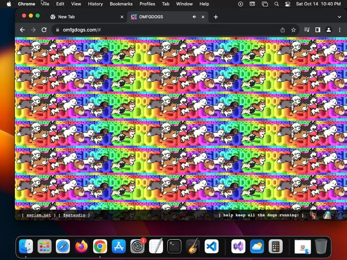Click the lock icon in the address bar
The image size is (347, 260).
click(58, 30)
